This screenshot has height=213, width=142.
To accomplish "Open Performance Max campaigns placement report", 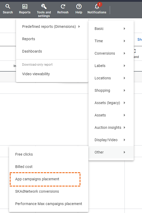I will [x=49, y=204].
